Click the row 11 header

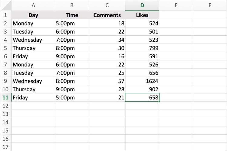coord(6,98)
